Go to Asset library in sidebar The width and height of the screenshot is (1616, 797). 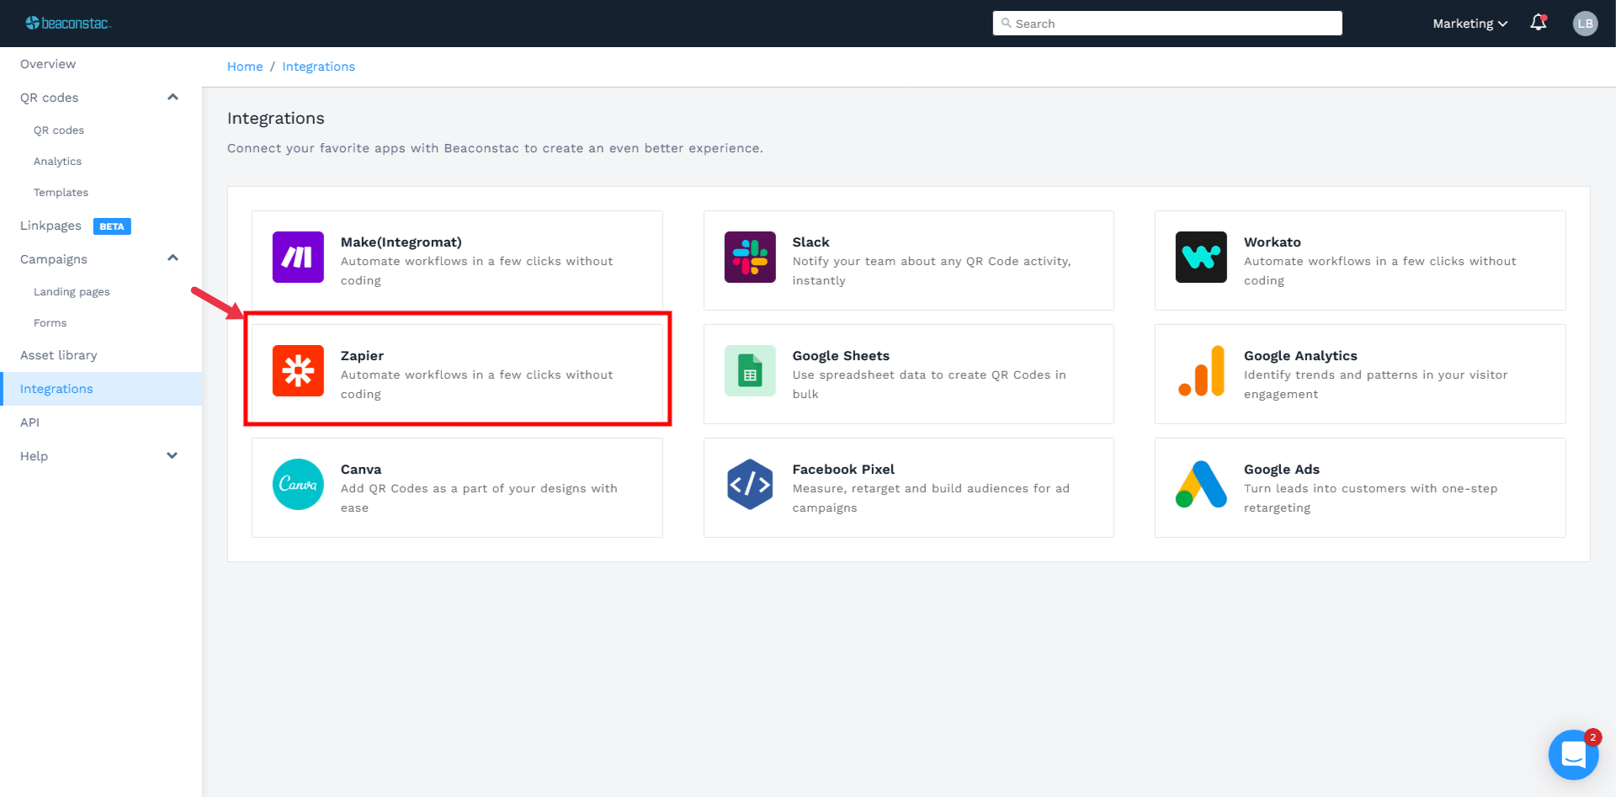click(x=59, y=355)
